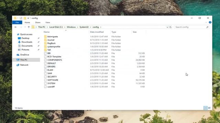220x123 pixels.
Task: Select the RegBack folder icon
Action: (45, 43)
